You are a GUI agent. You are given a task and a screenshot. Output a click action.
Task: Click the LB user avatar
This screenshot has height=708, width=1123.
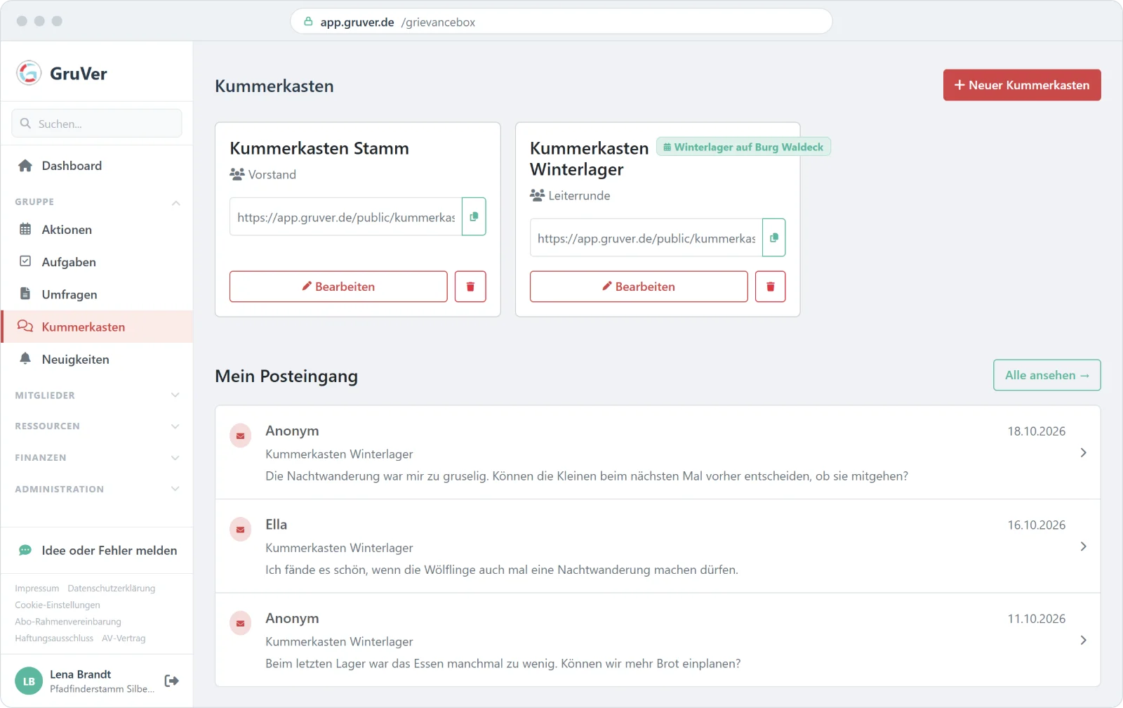(x=29, y=681)
